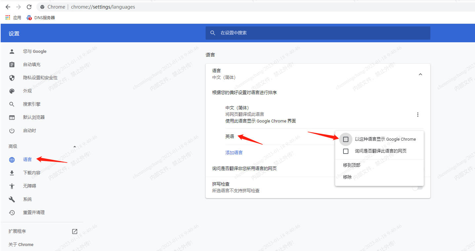This screenshot has width=475, height=251.
Task: Open 默认浏览器 settings section
Action: [34, 117]
